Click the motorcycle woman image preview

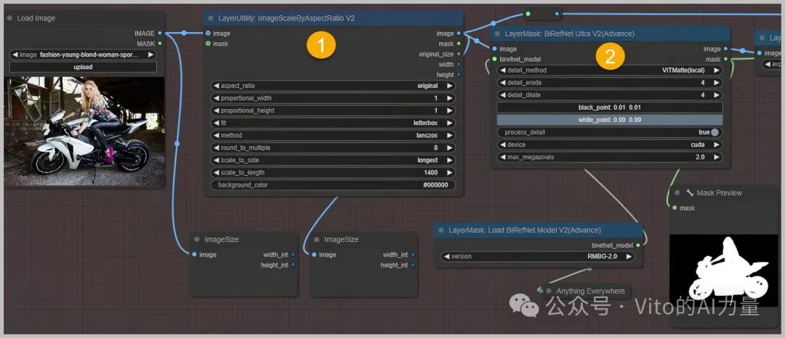pos(84,131)
